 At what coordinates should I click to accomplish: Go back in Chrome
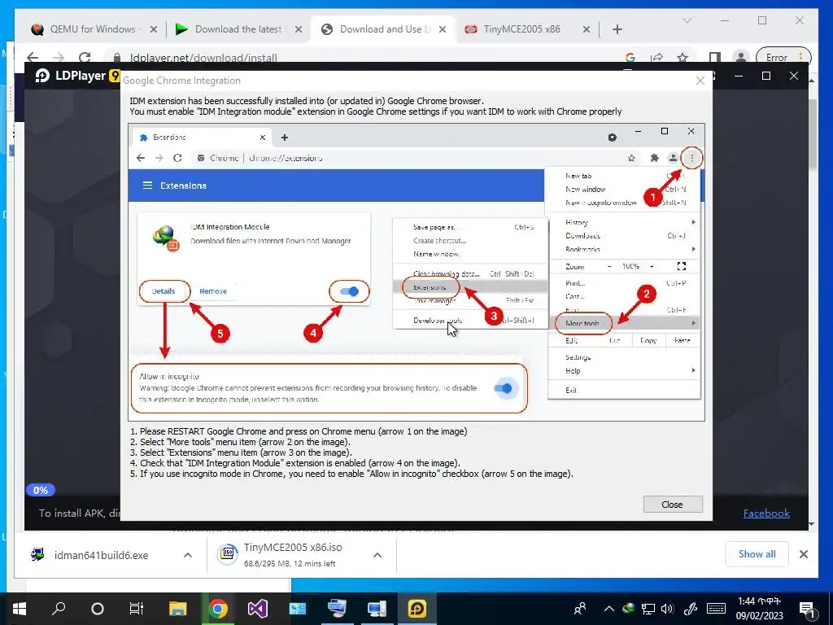tap(33, 57)
